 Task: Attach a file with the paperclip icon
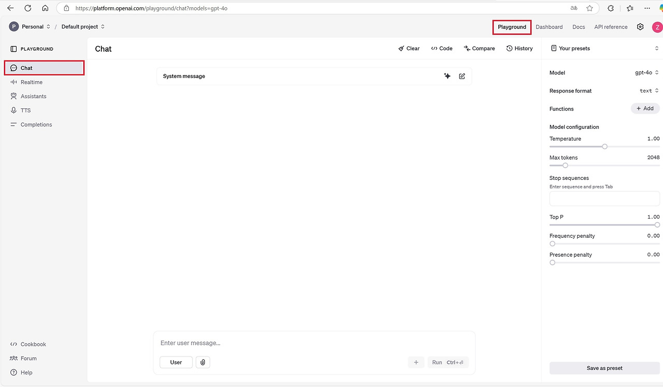point(203,362)
